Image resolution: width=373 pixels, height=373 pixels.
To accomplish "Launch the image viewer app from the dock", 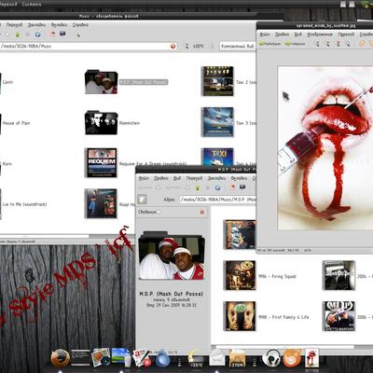I will [101, 357].
